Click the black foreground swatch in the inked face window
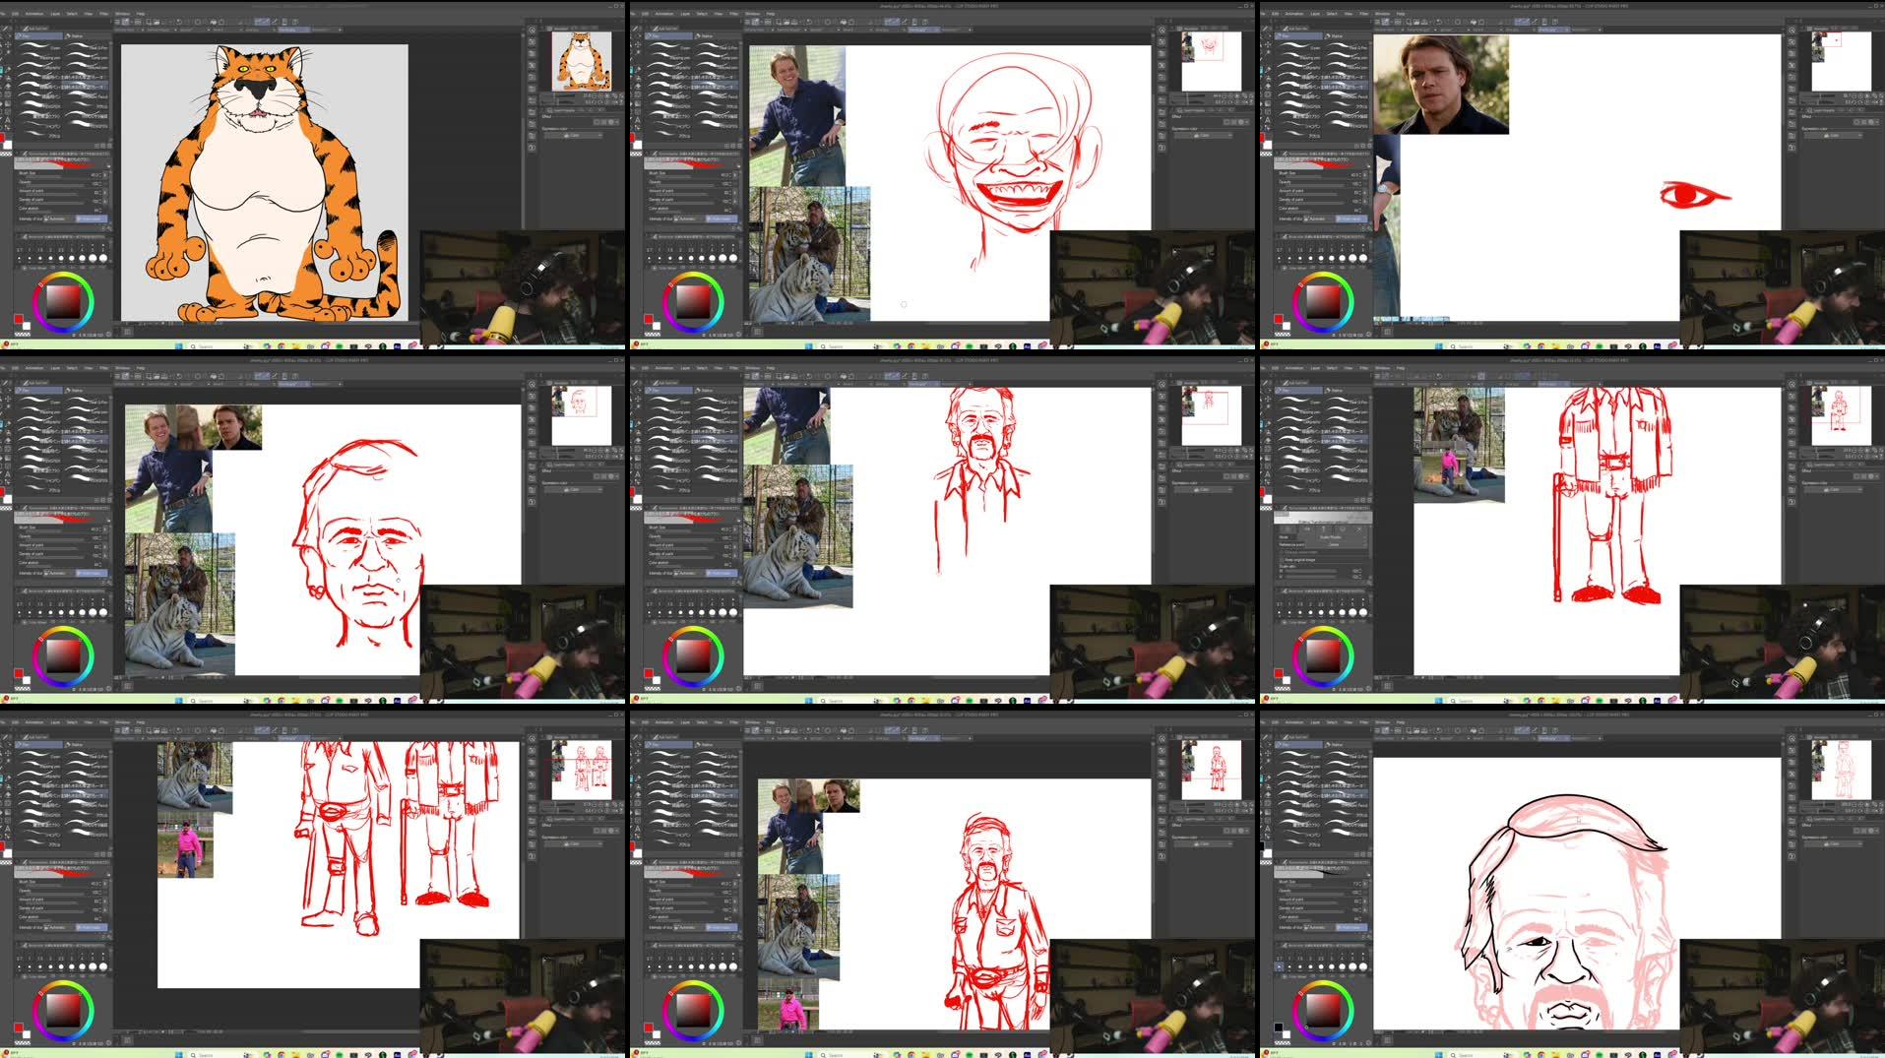The height and width of the screenshot is (1058, 1885). [x=1278, y=1027]
